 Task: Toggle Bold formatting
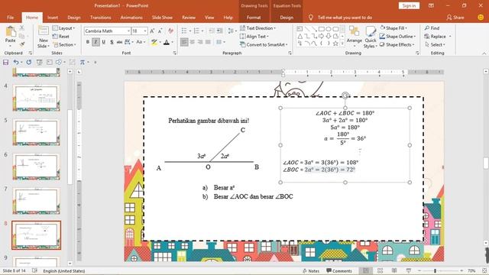point(88,42)
